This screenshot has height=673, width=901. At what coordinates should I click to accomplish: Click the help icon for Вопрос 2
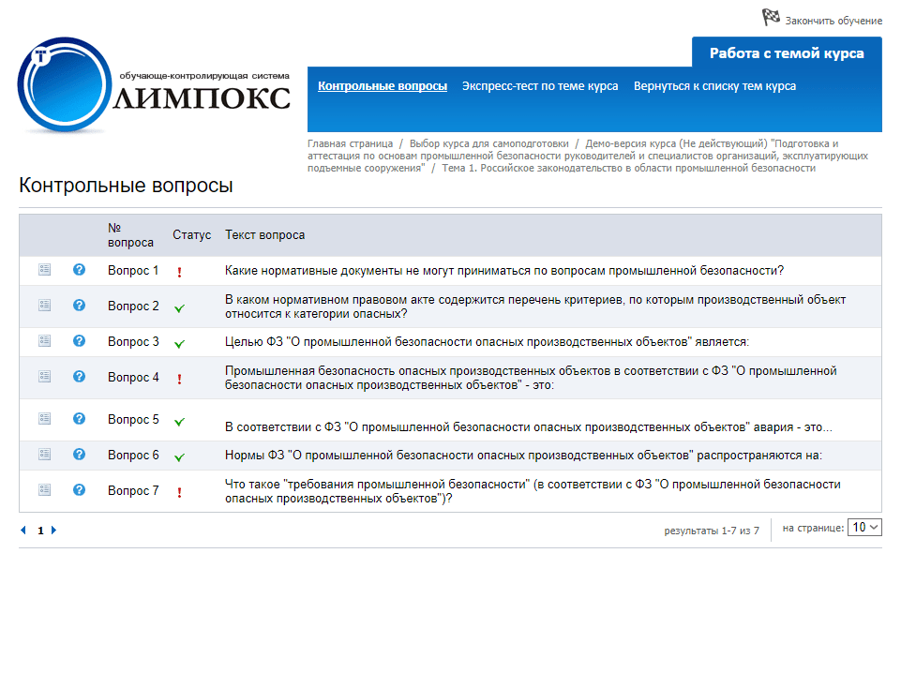[x=80, y=306]
